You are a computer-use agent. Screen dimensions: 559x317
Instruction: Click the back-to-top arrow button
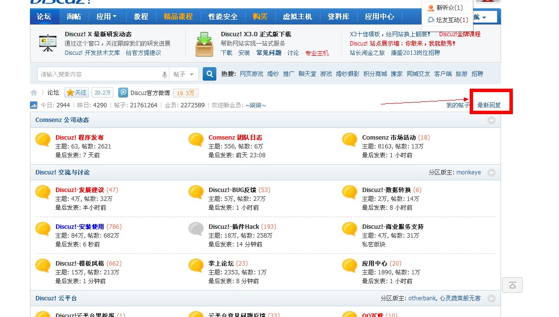(512, 285)
